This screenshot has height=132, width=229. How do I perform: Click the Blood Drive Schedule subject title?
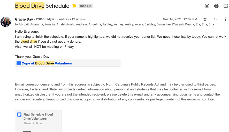(42, 6)
